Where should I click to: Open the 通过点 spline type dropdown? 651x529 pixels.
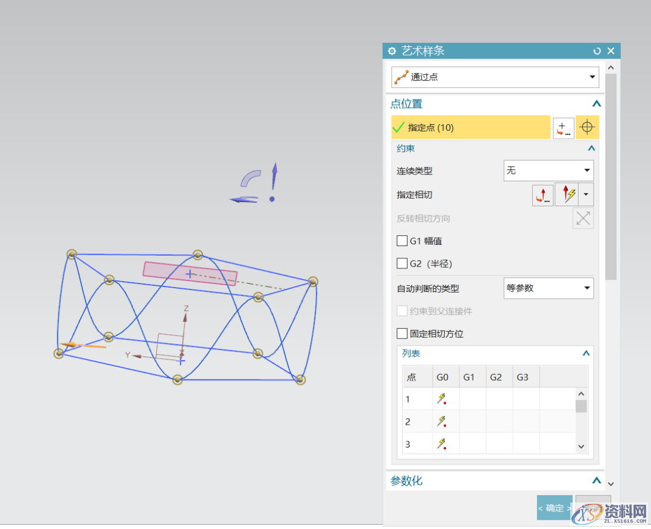[x=592, y=77]
